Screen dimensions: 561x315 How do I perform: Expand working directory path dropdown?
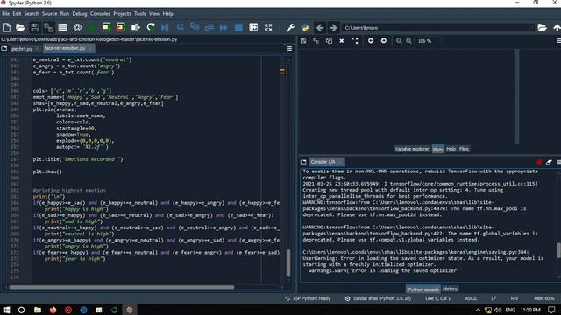[x=532, y=28]
